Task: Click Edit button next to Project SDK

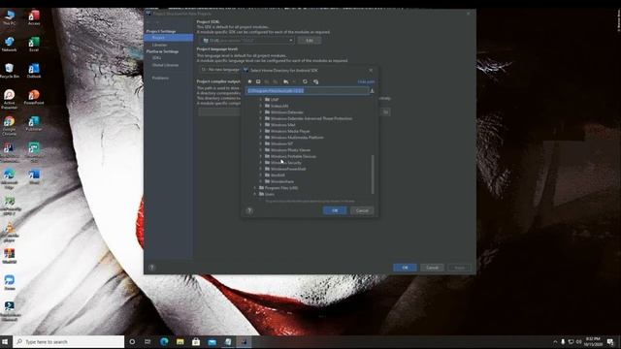Action: [x=310, y=41]
